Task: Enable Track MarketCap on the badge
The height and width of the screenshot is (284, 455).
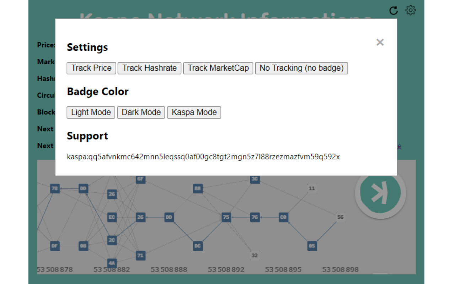Action: pyautogui.click(x=218, y=68)
